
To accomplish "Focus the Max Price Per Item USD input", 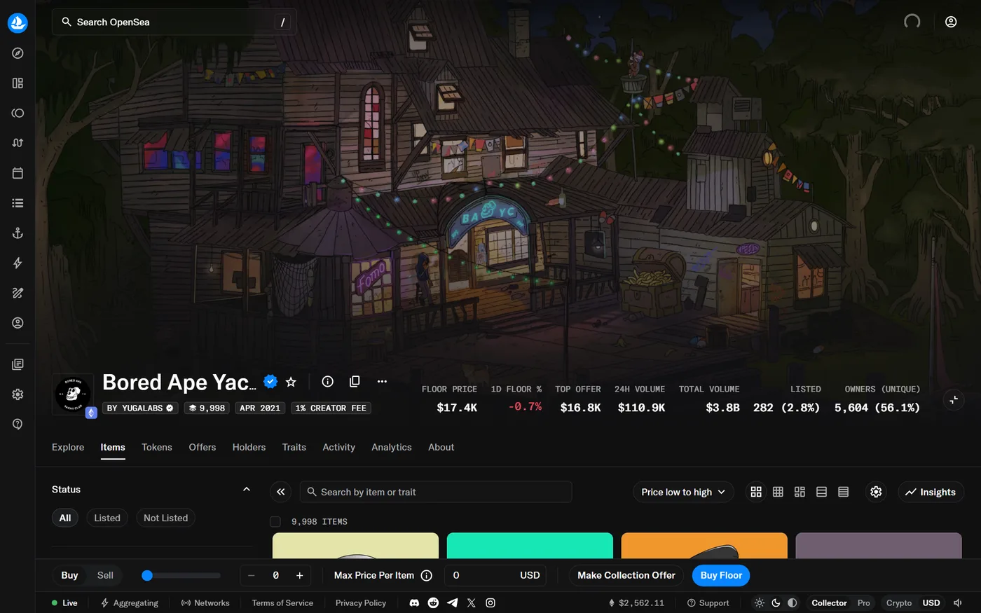I will pyautogui.click(x=495, y=575).
